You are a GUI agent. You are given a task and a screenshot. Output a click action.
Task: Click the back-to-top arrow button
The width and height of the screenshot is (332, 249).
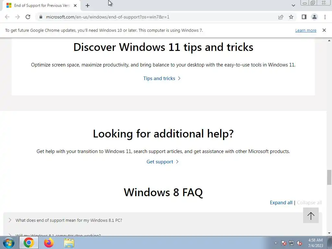point(311,215)
